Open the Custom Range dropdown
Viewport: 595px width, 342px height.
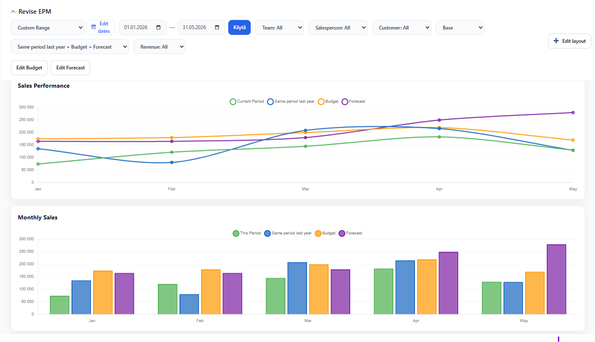[x=47, y=27]
